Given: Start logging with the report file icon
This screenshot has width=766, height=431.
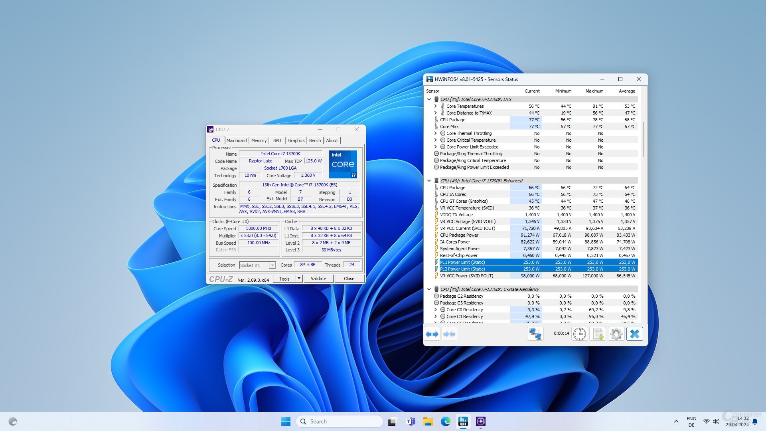Looking at the screenshot, I should pyautogui.click(x=597, y=334).
